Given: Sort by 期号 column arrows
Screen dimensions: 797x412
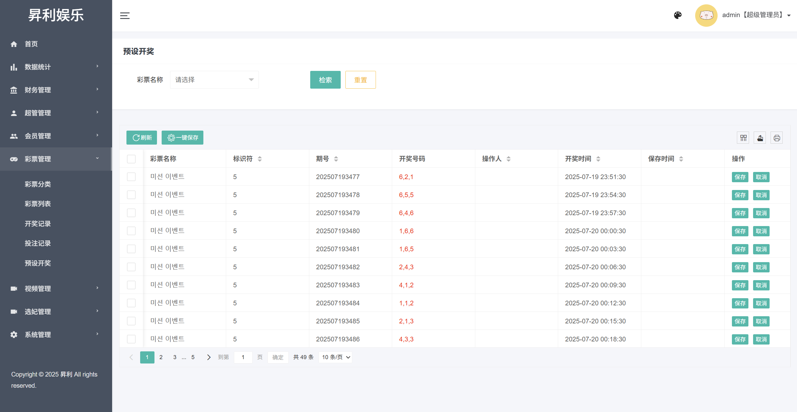Looking at the screenshot, I should [x=336, y=159].
